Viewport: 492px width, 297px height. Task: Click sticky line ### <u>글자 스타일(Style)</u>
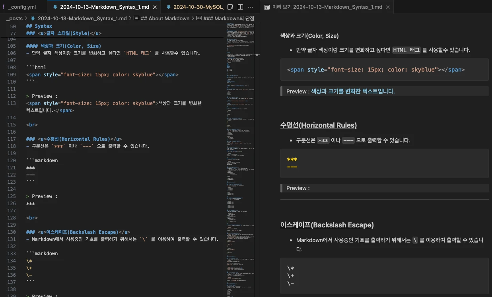(x=64, y=33)
